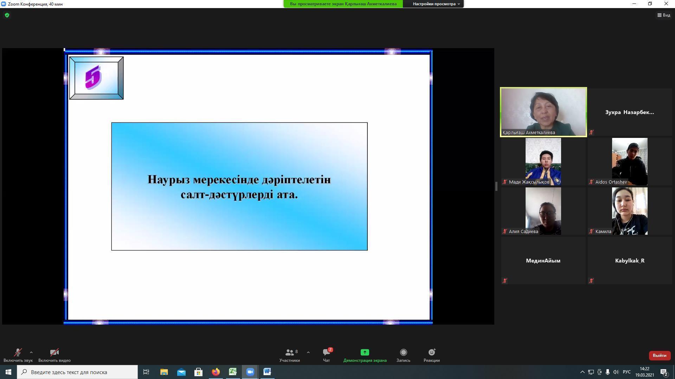
Task: Expand the participants options arrow
Action: 308,352
